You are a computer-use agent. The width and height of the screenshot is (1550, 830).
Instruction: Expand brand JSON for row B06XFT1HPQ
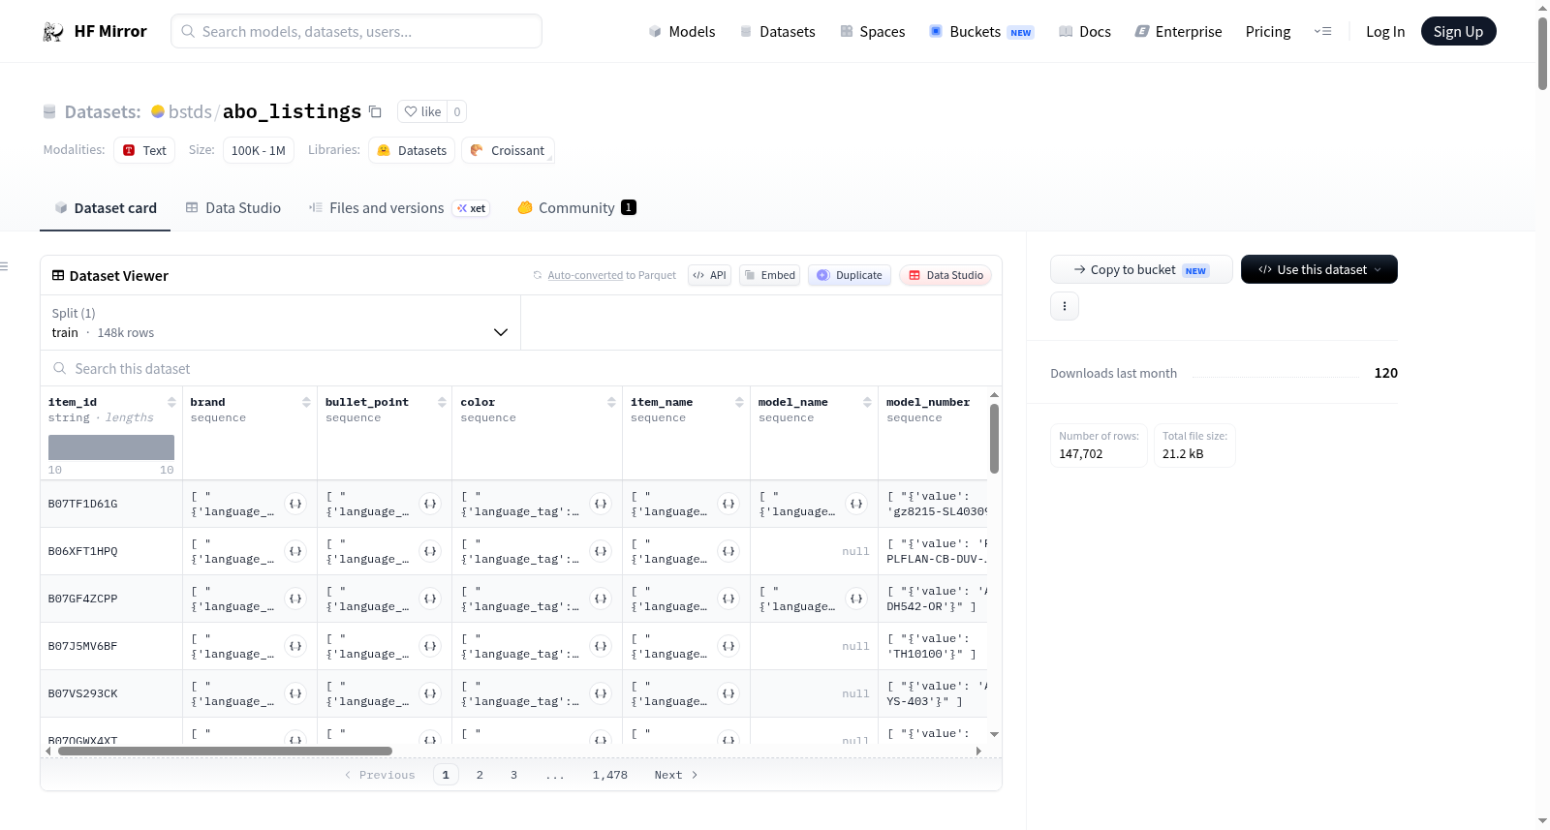tap(295, 551)
